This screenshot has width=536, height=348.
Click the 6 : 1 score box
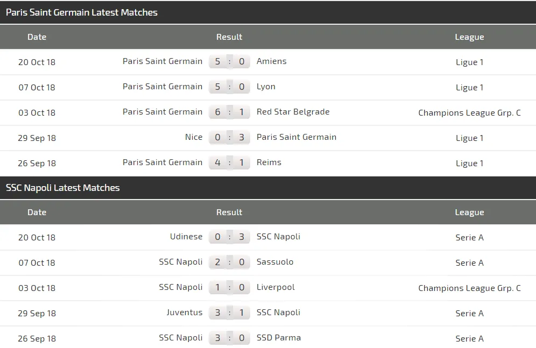[x=229, y=112]
